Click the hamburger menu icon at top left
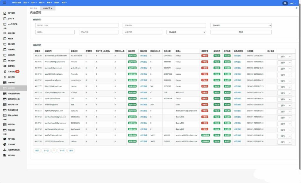This screenshot has width=301, height=183. [x=4, y=3]
